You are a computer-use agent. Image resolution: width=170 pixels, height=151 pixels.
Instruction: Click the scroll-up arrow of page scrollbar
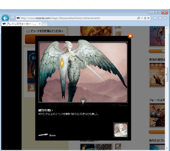[167, 28]
